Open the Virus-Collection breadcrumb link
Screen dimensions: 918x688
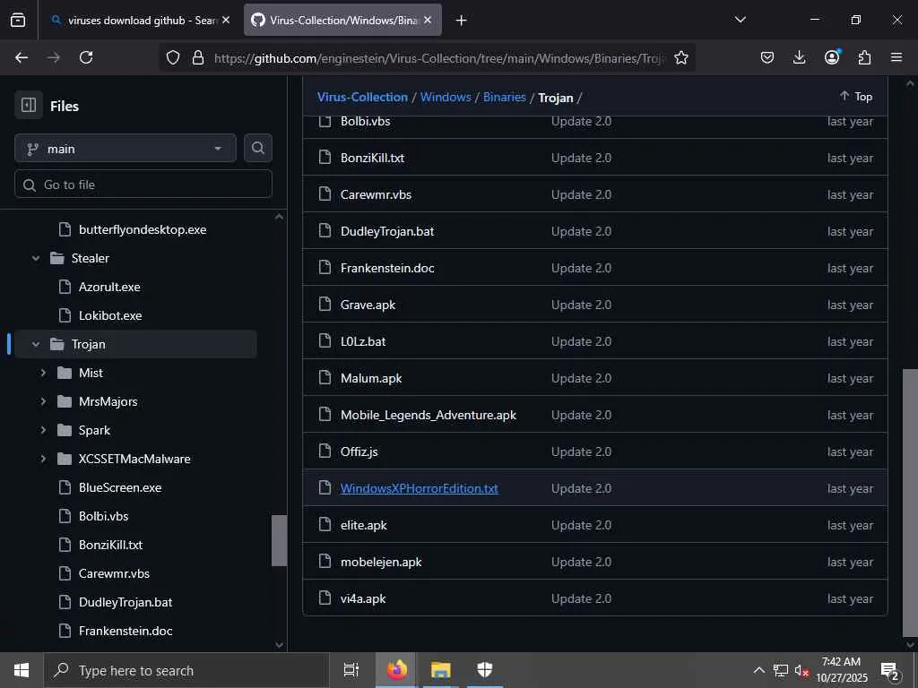click(x=362, y=97)
